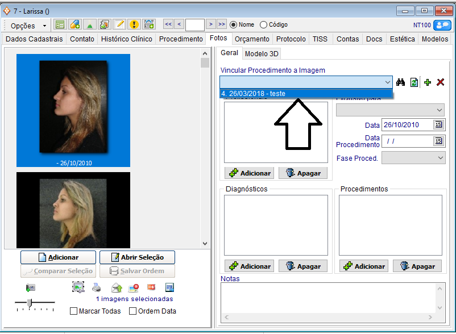This screenshot has height=334, width=456.
Task: Click the red X remove-link icon
Action: [x=440, y=82]
